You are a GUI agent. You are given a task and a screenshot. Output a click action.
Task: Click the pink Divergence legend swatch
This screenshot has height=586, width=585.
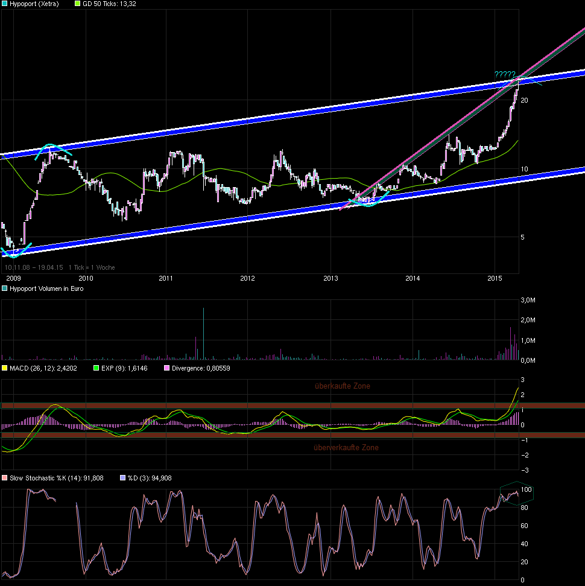[x=166, y=368]
